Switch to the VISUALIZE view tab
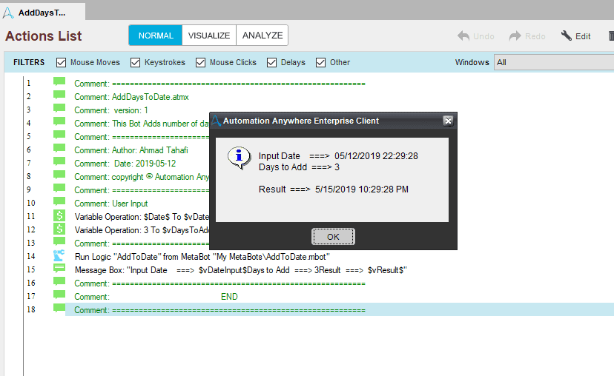614x376 pixels. click(x=209, y=36)
